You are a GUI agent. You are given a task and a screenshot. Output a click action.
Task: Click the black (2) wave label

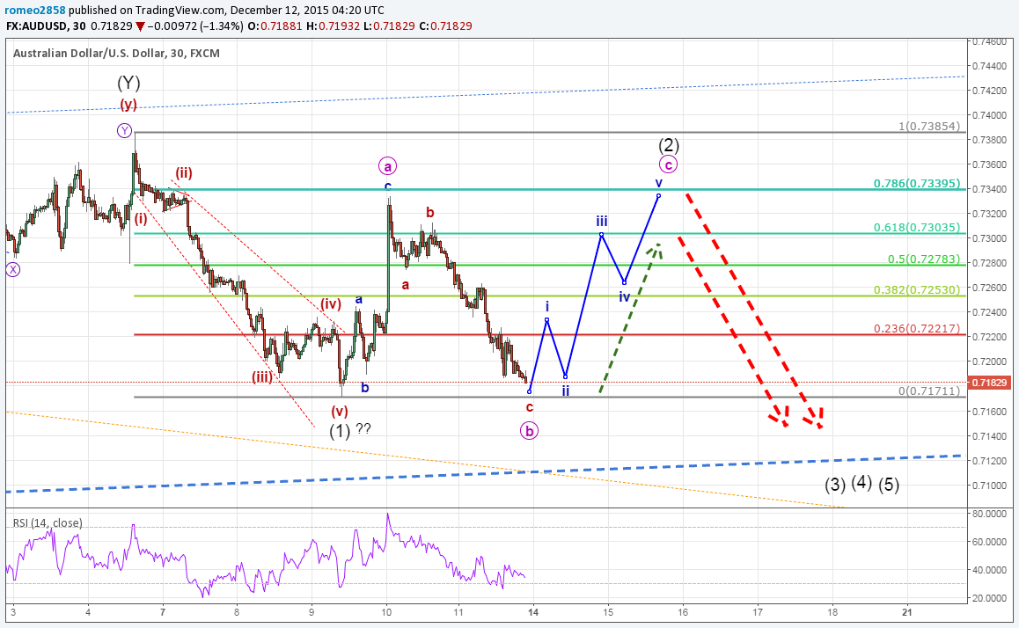point(669,144)
